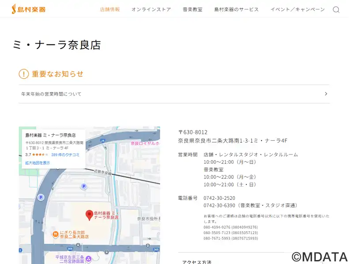Open the search magnifier icon
353x264 pixels.
coord(336,10)
